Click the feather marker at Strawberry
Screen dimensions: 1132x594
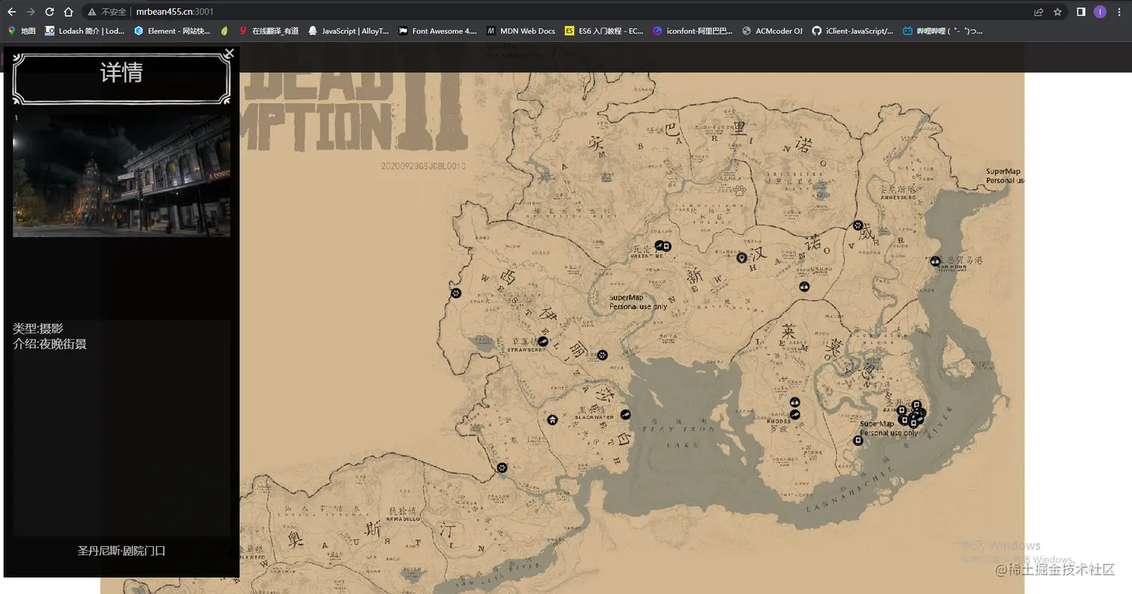(x=543, y=342)
